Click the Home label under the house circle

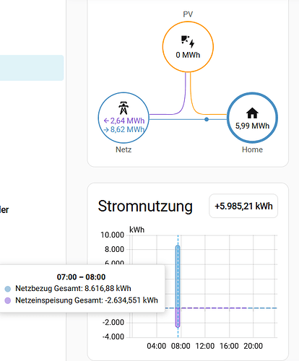click(252, 149)
